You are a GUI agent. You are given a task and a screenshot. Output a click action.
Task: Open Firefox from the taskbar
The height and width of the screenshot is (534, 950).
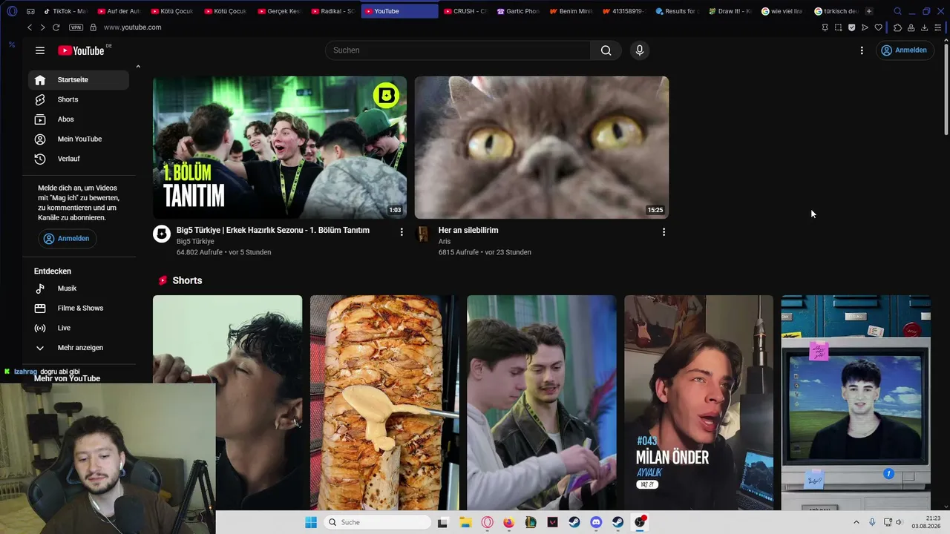click(x=508, y=522)
